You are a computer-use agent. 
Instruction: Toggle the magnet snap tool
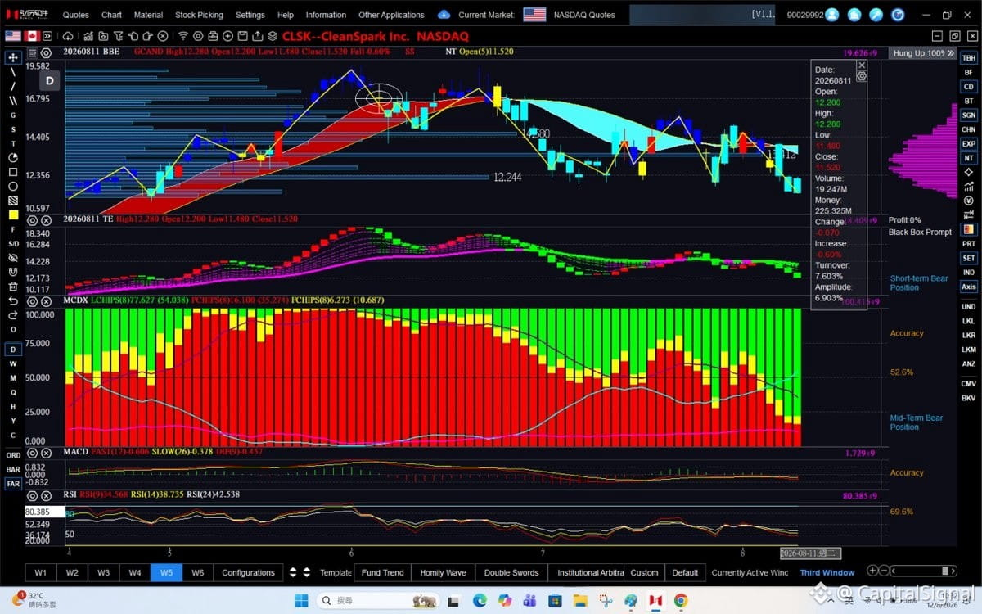coord(13,273)
